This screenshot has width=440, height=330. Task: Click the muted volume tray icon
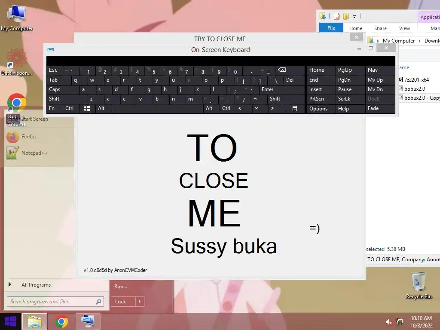click(x=388, y=322)
